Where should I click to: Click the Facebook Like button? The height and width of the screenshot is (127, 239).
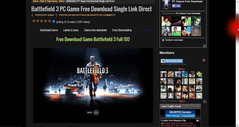tap(177, 6)
